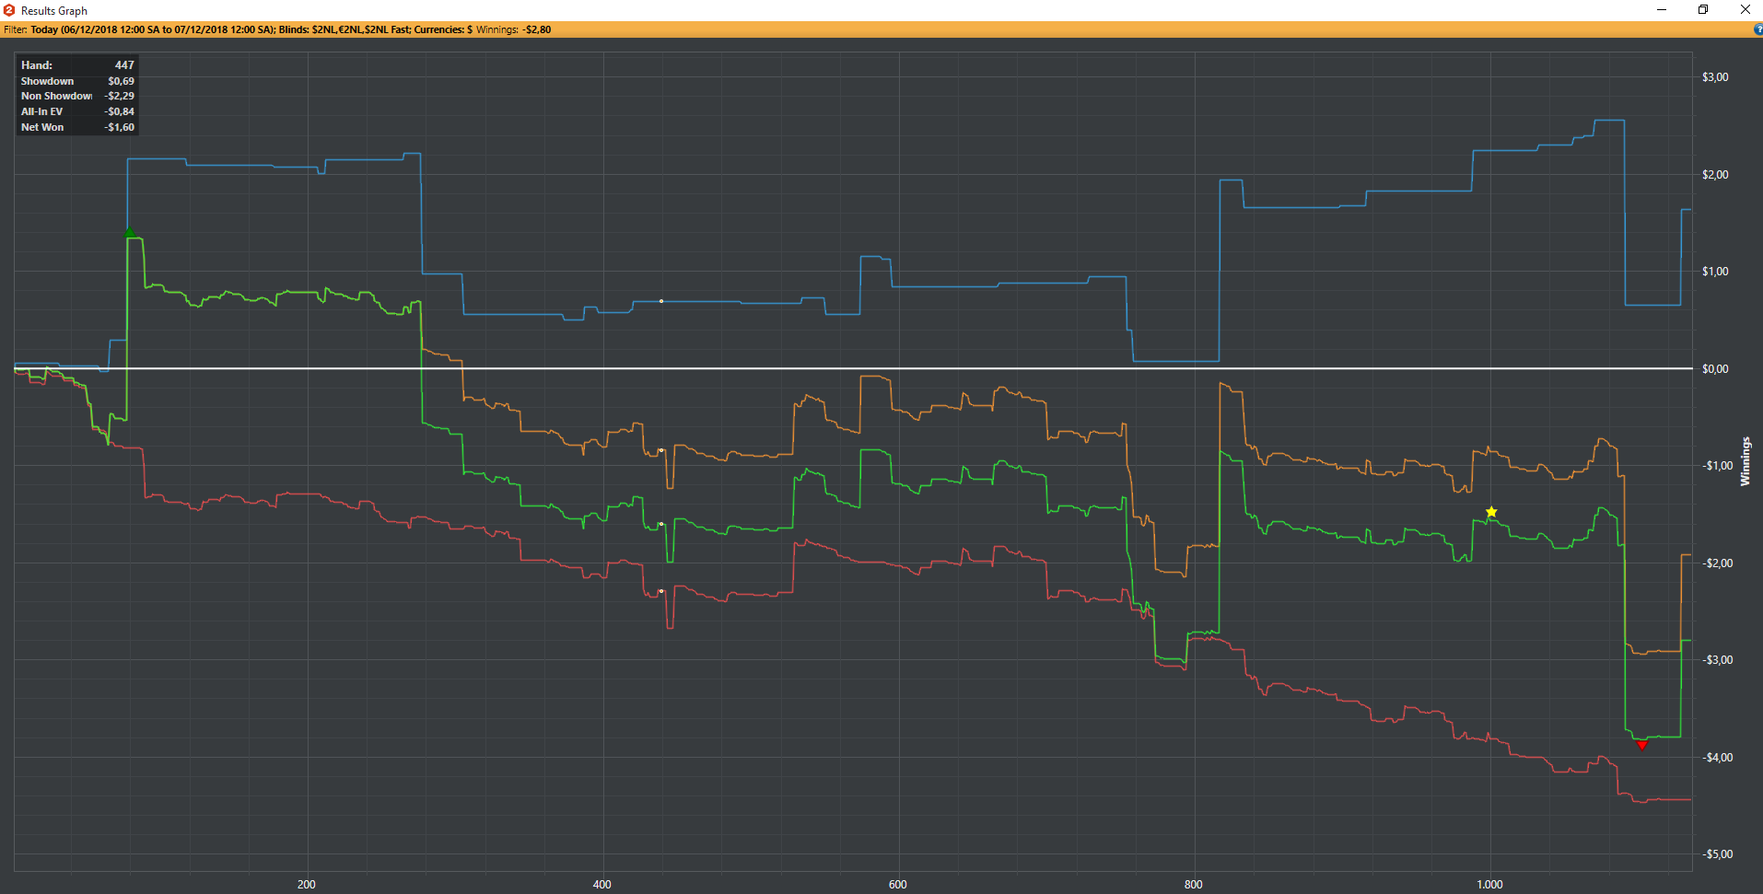
Task: Click the $1,00 axis label
Action: 1715,272
